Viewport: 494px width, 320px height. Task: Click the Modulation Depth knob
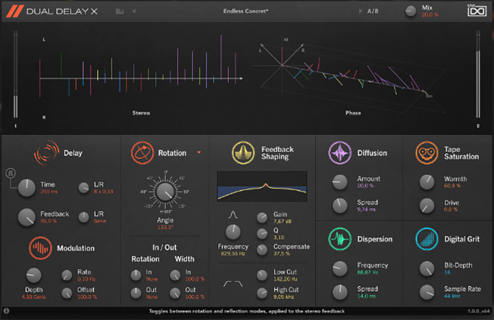click(x=34, y=276)
